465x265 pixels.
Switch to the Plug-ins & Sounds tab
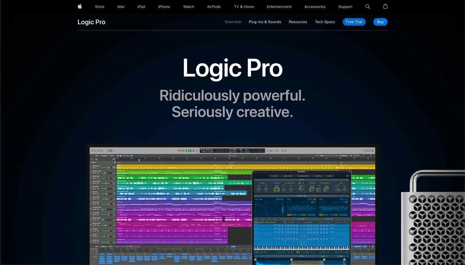click(265, 22)
